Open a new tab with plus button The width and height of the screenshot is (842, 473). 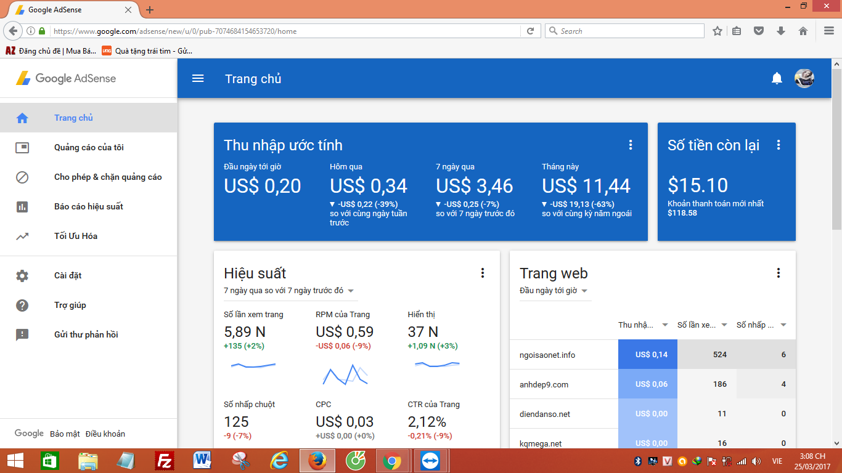point(150,10)
